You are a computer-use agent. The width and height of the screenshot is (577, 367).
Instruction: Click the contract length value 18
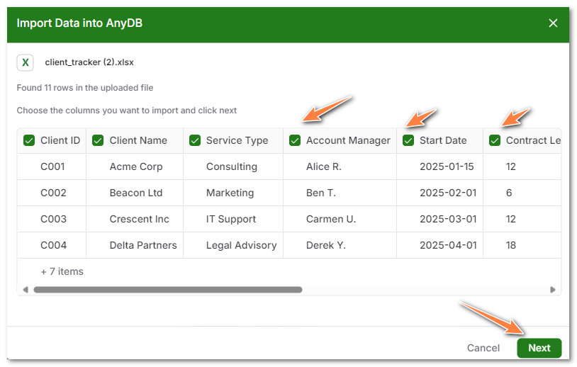click(x=511, y=245)
